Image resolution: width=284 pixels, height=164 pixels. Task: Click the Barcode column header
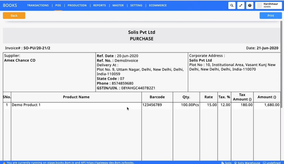click(157, 97)
